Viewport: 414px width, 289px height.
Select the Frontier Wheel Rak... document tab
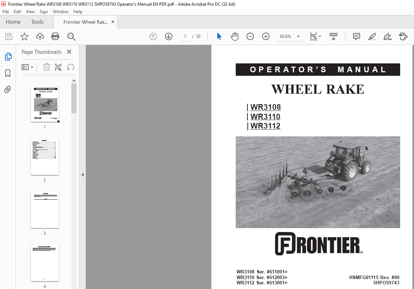pyautogui.click(x=85, y=22)
